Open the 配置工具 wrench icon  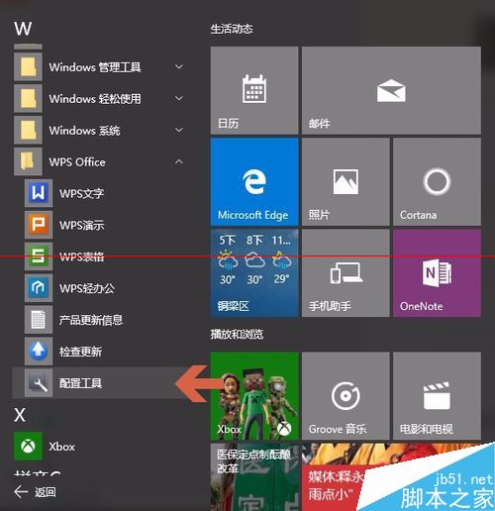[39, 382]
